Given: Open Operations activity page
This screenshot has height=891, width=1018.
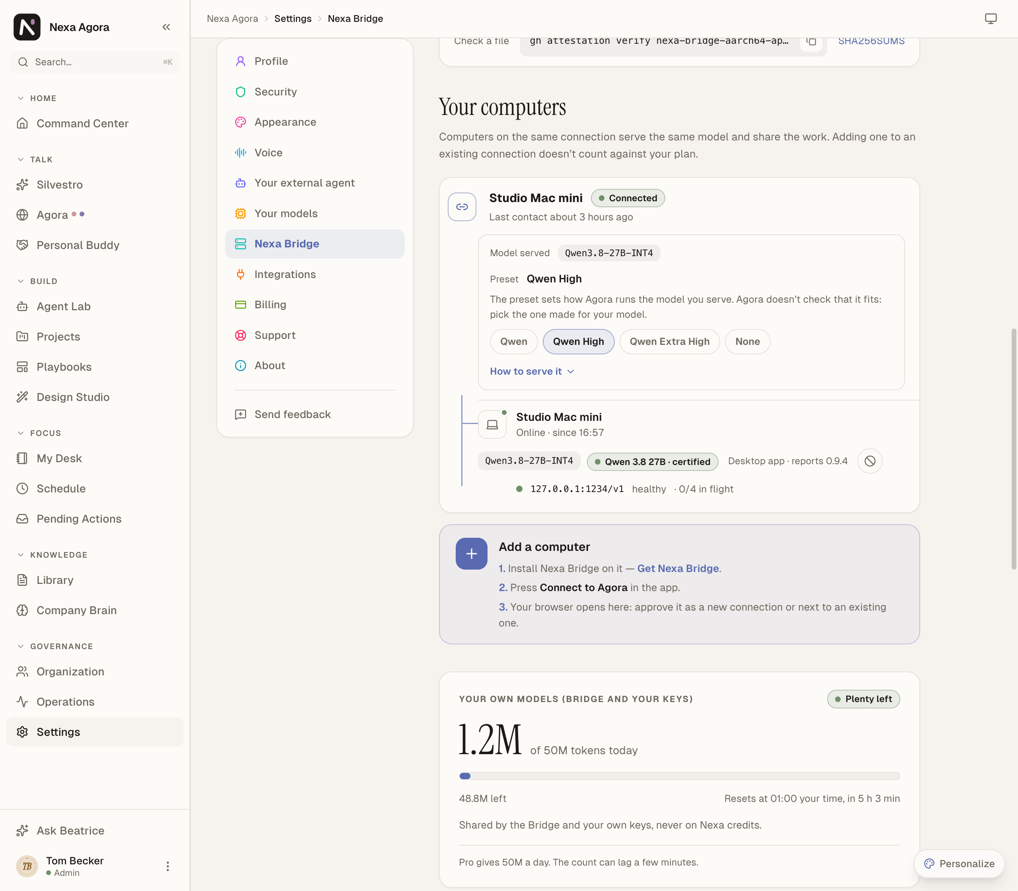Looking at the screenshot, I should (95, 702).
